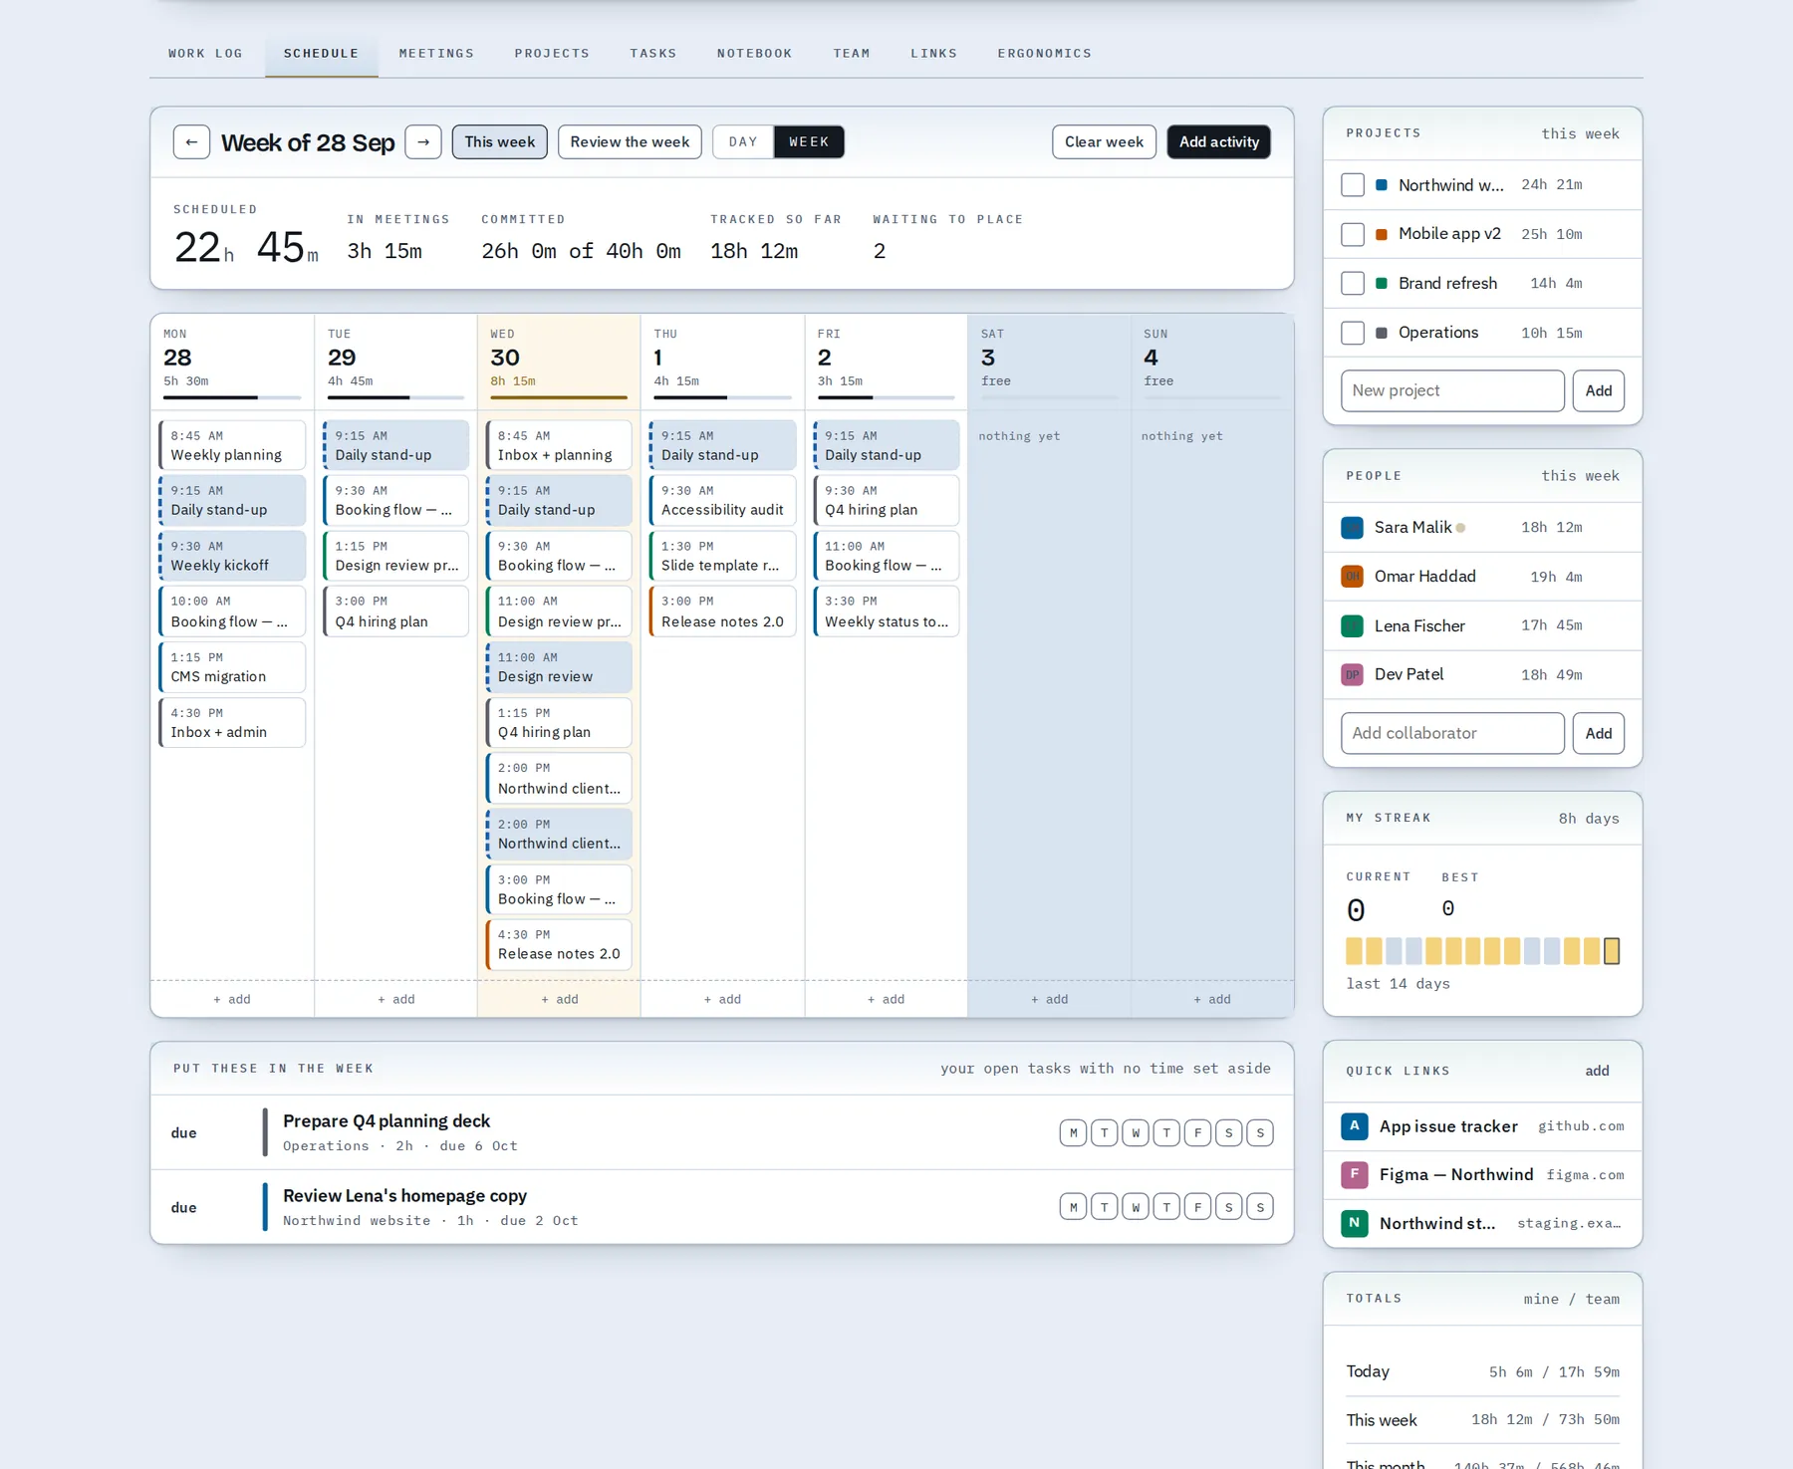This screenshot has height=1469, width=1793.
Task: Click the Northwind staging link icon
Action: [1354, 1224]
